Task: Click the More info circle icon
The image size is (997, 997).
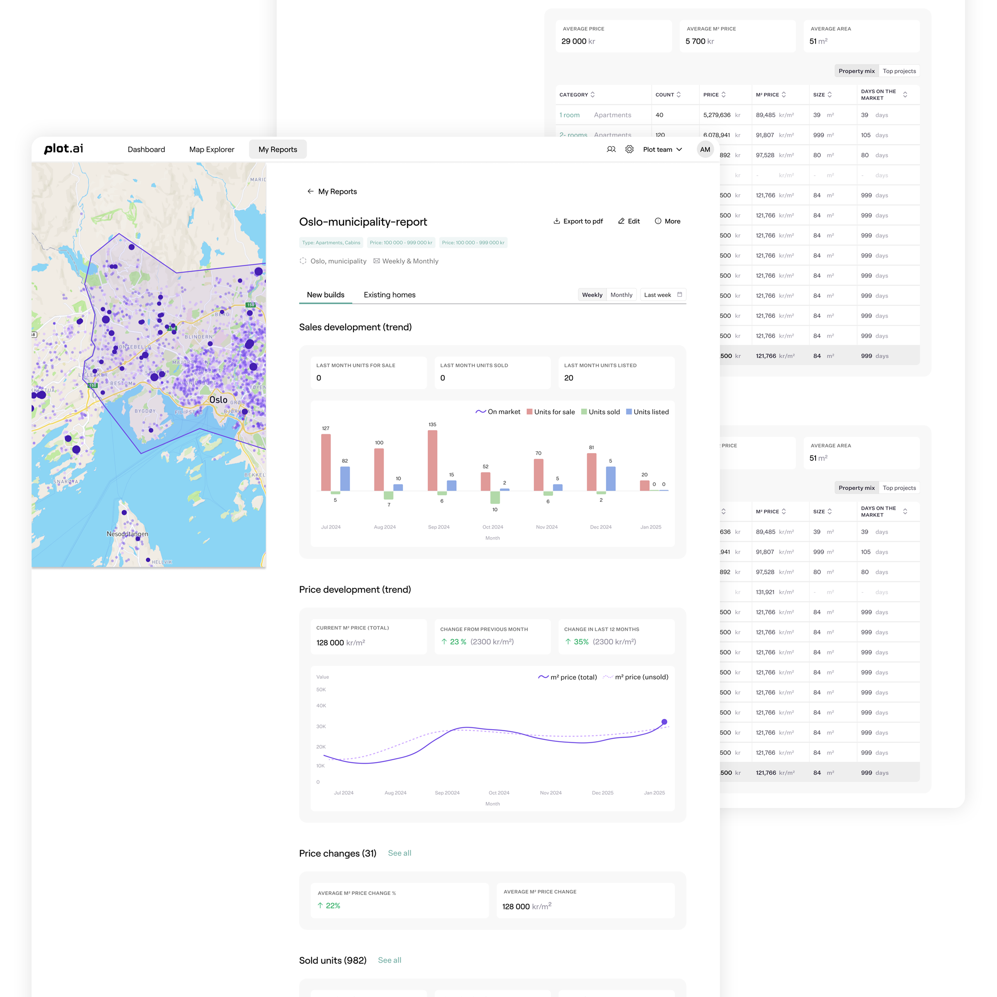Action: point(658,221)
